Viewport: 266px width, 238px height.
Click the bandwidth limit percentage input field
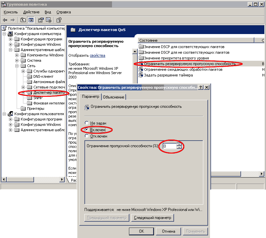click(169, 146)
